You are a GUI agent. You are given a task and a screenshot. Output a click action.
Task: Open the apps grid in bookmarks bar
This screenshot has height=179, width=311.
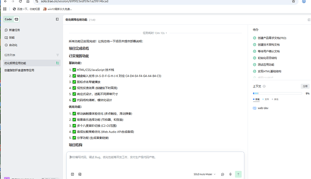(x=5, y=9)
